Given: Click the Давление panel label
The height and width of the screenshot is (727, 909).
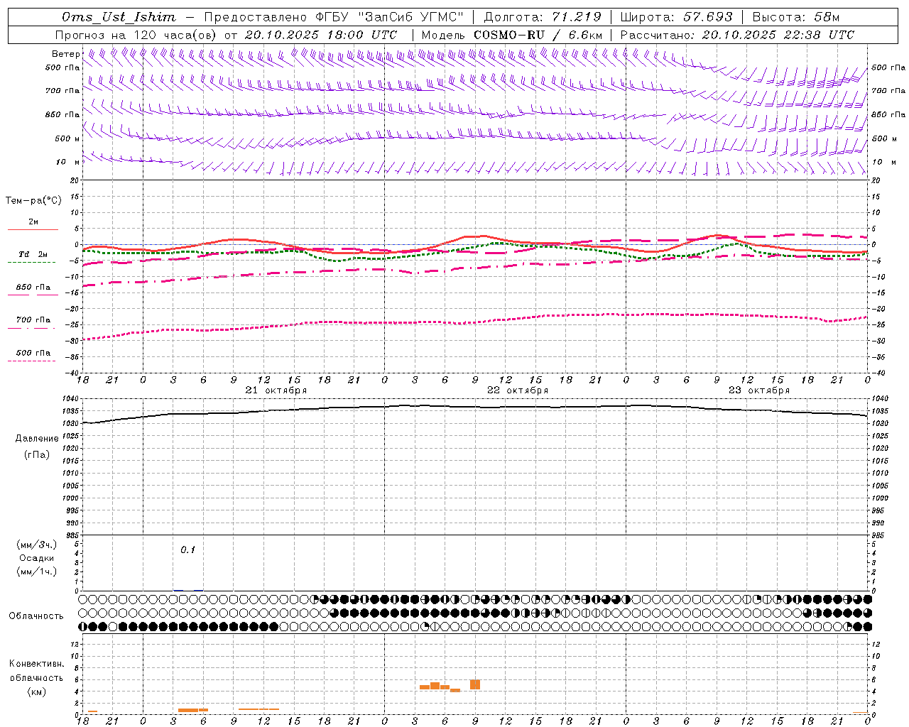Looking at the screenshot, I should click(37, 439).
